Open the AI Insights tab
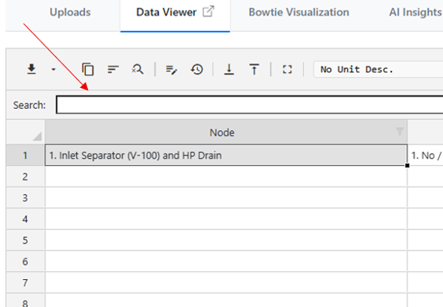 (415, 12)
